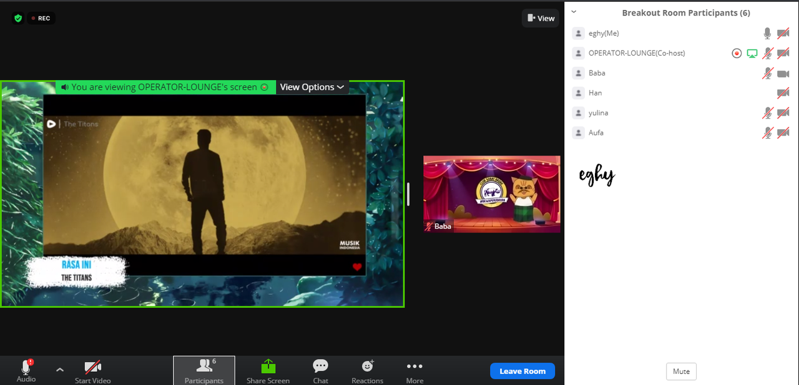Click OPERATOR-LOUNGE avatar icon in list
Screen dimensions: 799x385
(x=578, y=54)
